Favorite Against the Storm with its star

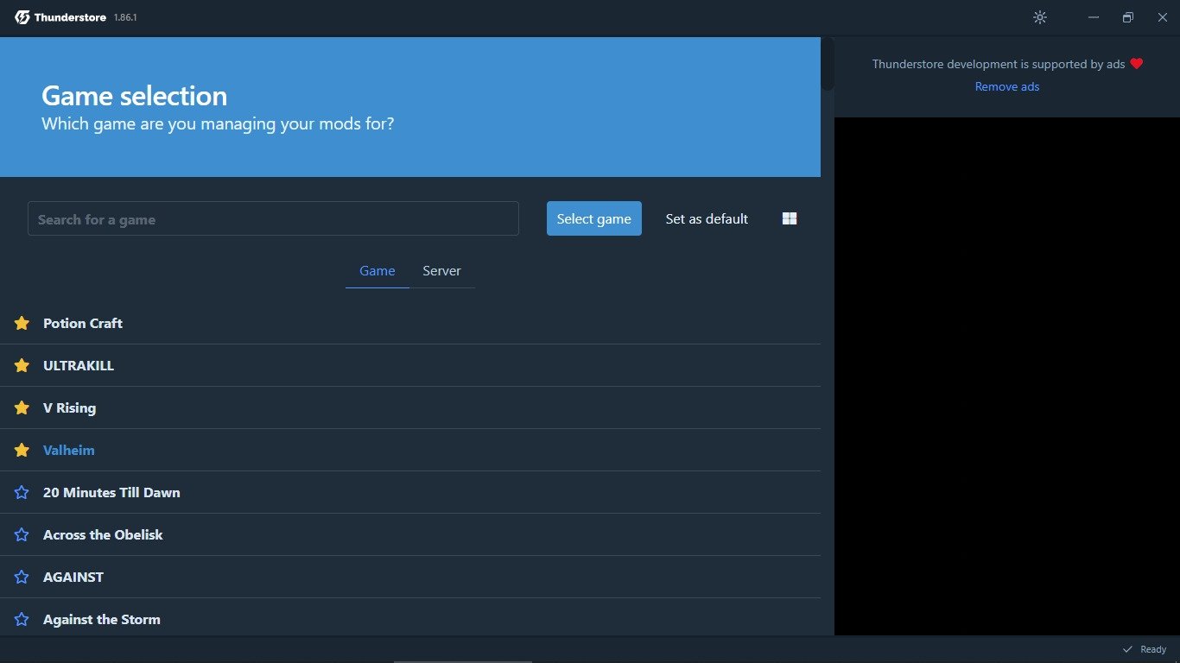click(x=22, y=619)
